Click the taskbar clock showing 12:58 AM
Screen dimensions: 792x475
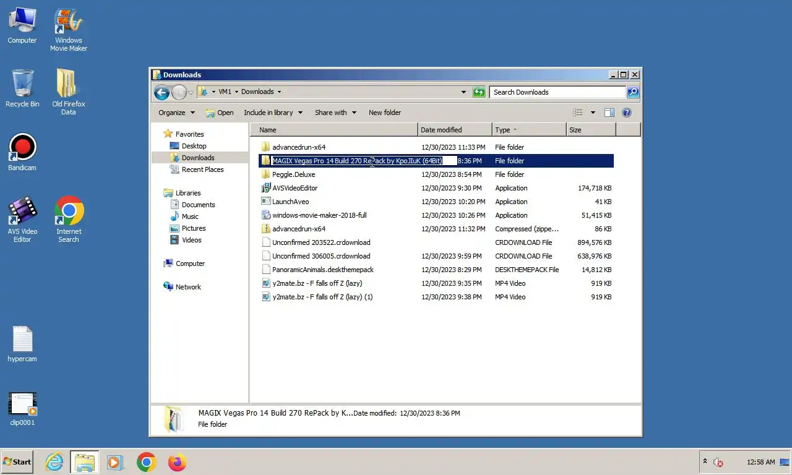[x=760, y=462]
